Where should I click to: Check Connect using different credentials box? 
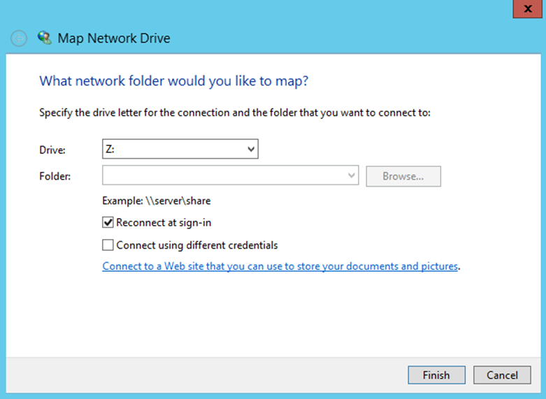(x=108, y=245)
